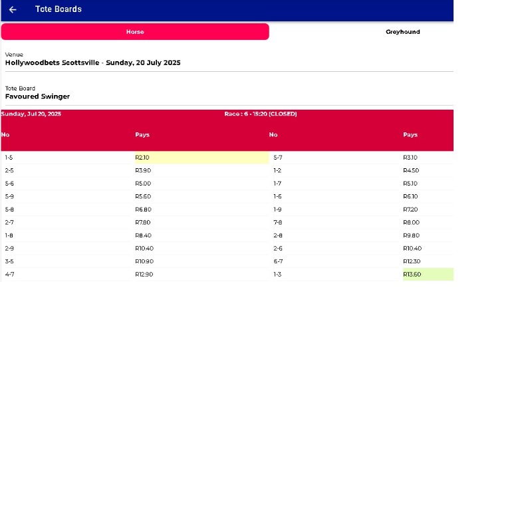Click the left 'No' column header
Image resolution: width=532 pixels, height=512 pixels.
(5, 135)
